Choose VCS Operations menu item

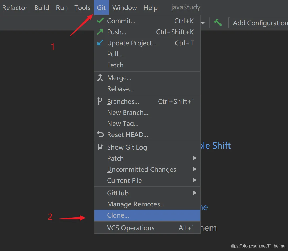pos(131,228)
